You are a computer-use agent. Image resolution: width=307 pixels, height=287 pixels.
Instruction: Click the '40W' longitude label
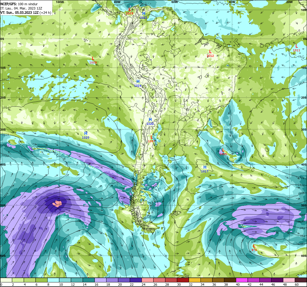pos(232,2)
